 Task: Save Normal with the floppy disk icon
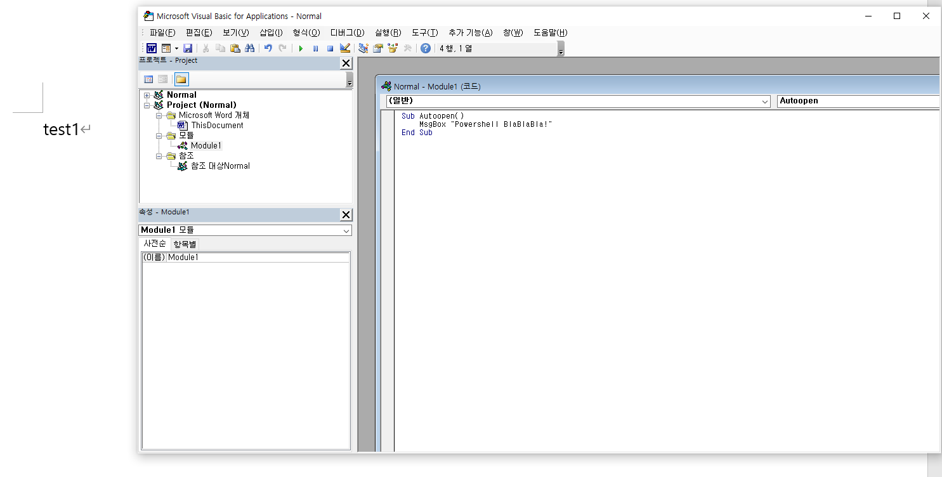click(x=188, y=48)
